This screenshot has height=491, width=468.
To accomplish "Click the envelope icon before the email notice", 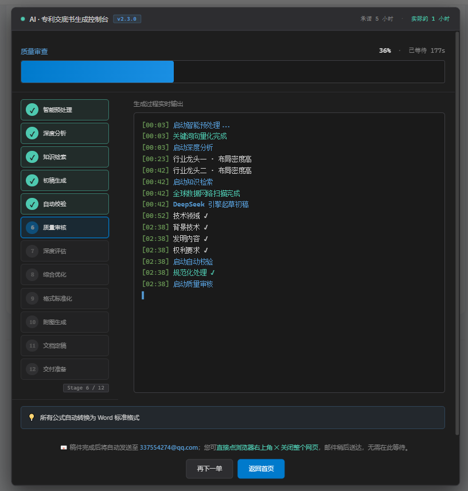I will [64, 448].
